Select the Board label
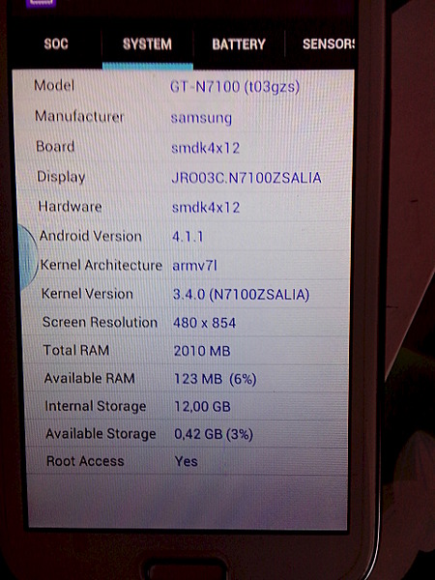The height and width of the screenshot is (580, 435). pyautogui.click(x=55, y=147)
